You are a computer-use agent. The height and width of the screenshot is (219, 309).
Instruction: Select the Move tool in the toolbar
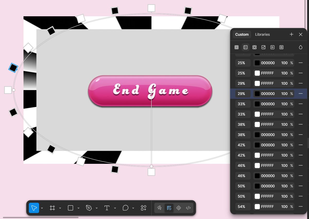[x=34, y=208]
